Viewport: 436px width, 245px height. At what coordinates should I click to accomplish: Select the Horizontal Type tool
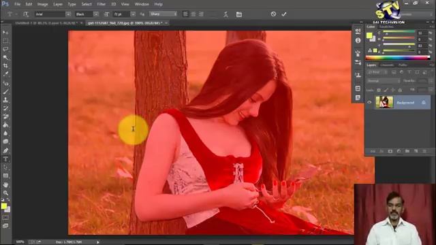click(5, 159)
